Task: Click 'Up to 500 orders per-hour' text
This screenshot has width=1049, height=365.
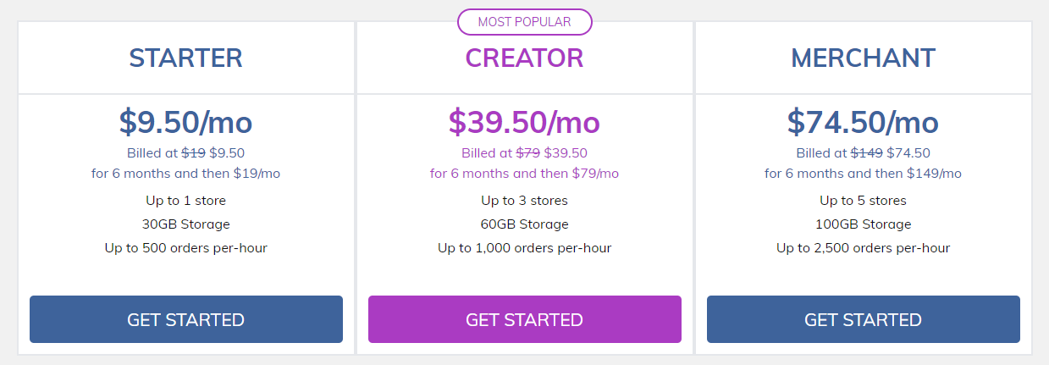Action: pos(186,248)
